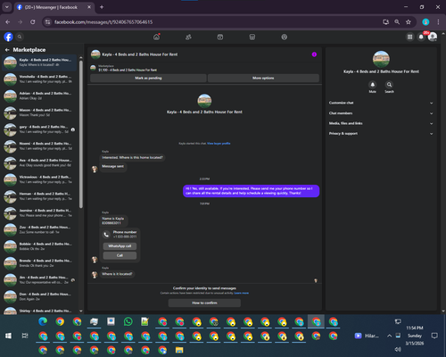The image size is (446, 357).
Task: Open the tab search dropdown in Chrome
Action: click(6, 7)
